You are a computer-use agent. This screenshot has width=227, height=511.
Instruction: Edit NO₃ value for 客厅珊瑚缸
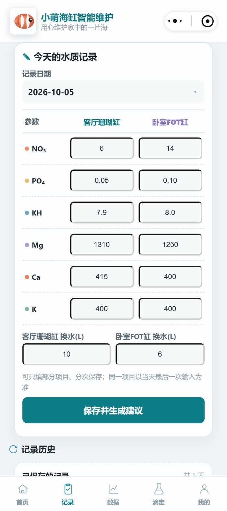click(102, 148)
